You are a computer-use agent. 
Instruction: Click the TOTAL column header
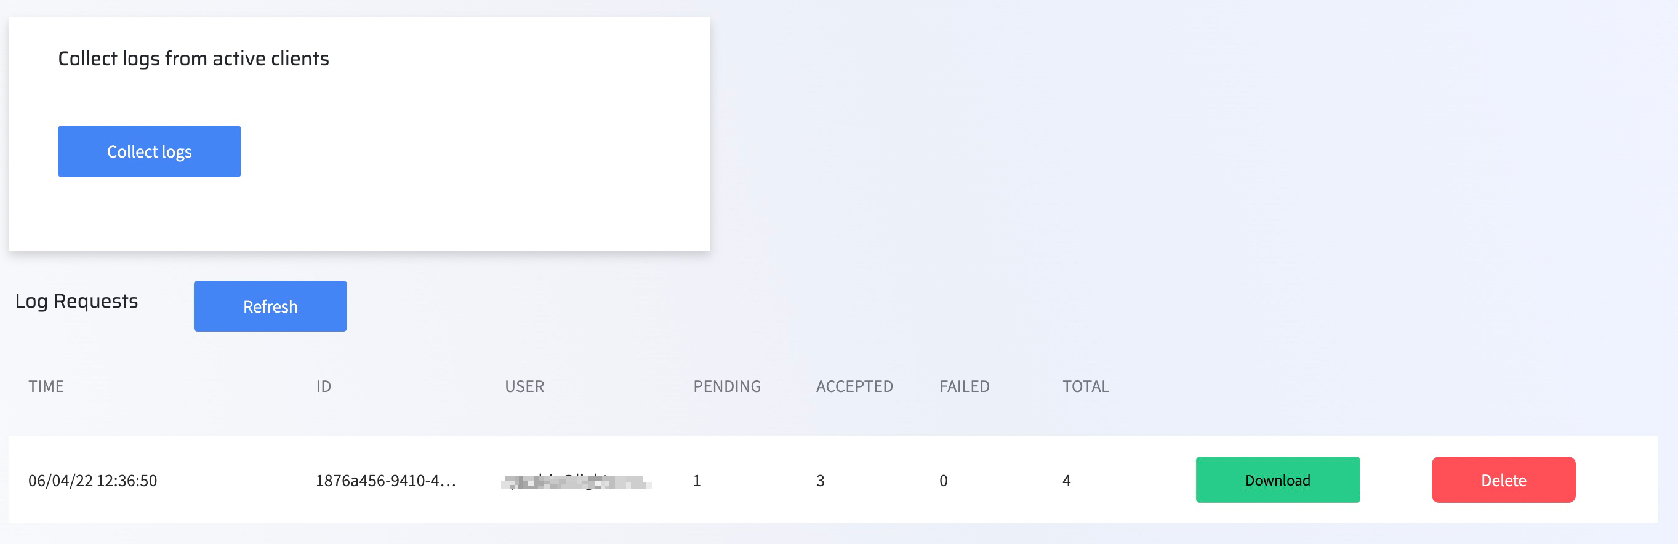(1085, 386)
